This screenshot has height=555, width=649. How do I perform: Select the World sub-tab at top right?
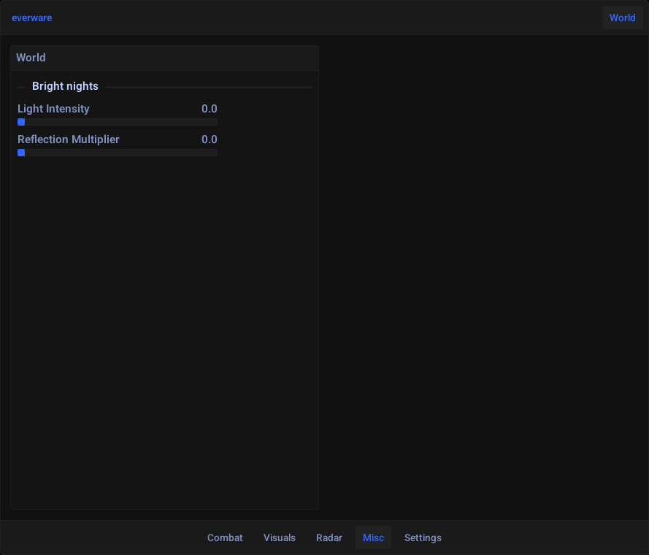(x=622, y=18)
